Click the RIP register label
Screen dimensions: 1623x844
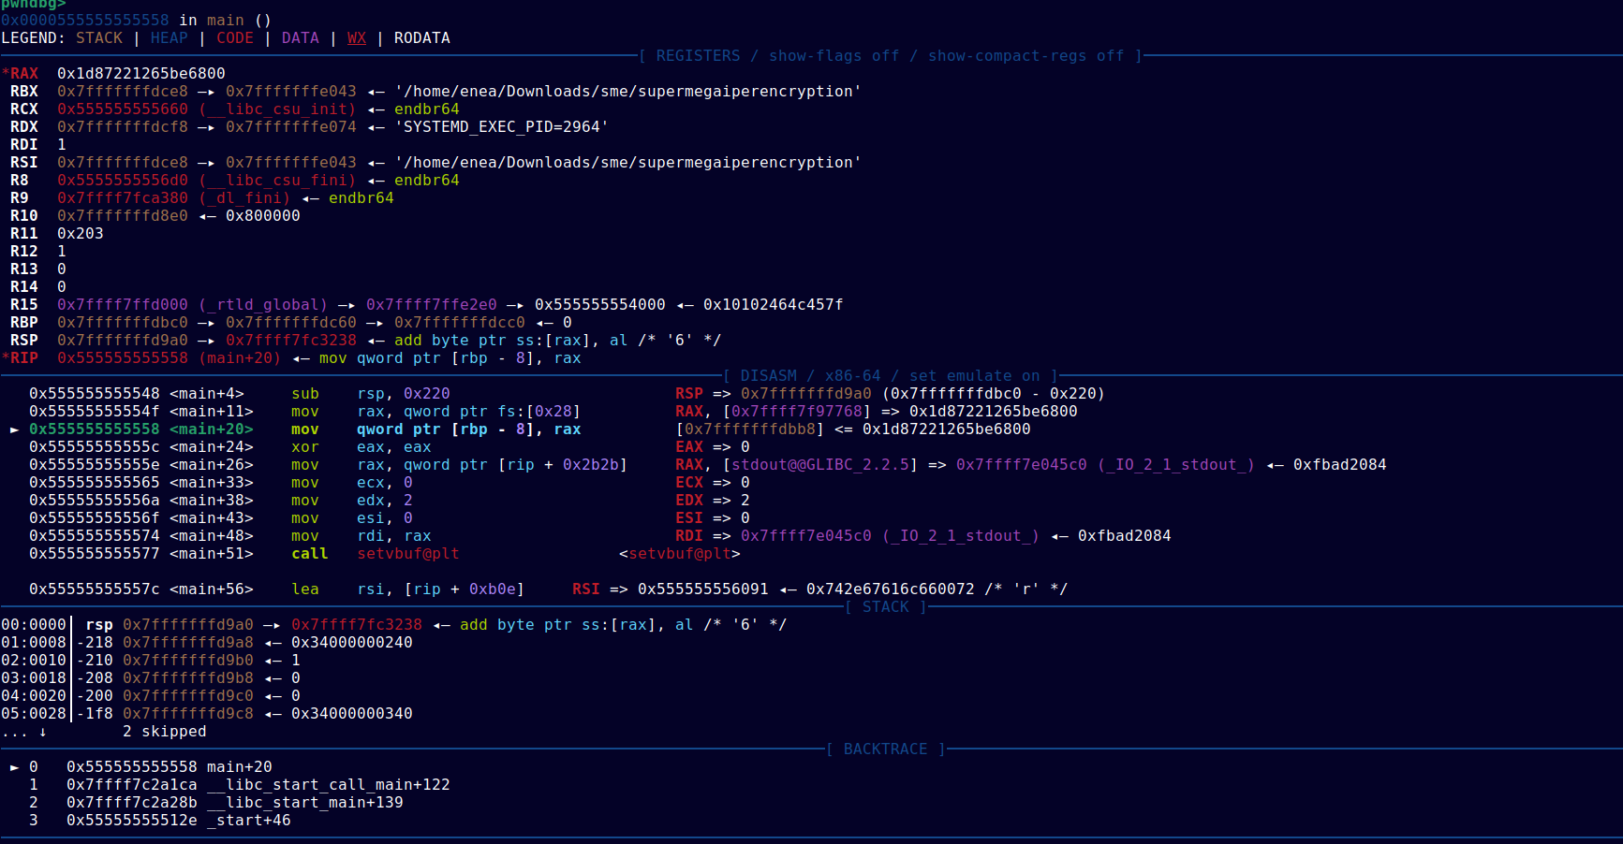coord(24,357)
